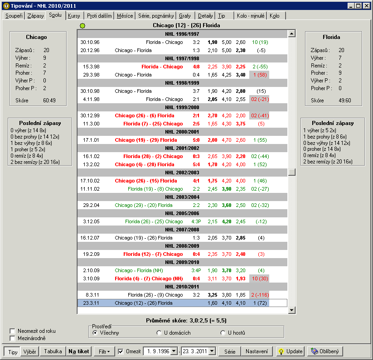Screen dimensions: 373x360
Task: Open the Soupeři tab
Action: (x=14, y=16)
